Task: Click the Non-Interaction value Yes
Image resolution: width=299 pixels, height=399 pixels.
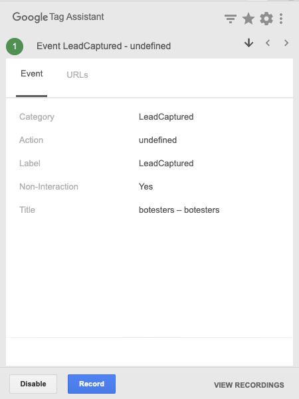Action: 146,186
